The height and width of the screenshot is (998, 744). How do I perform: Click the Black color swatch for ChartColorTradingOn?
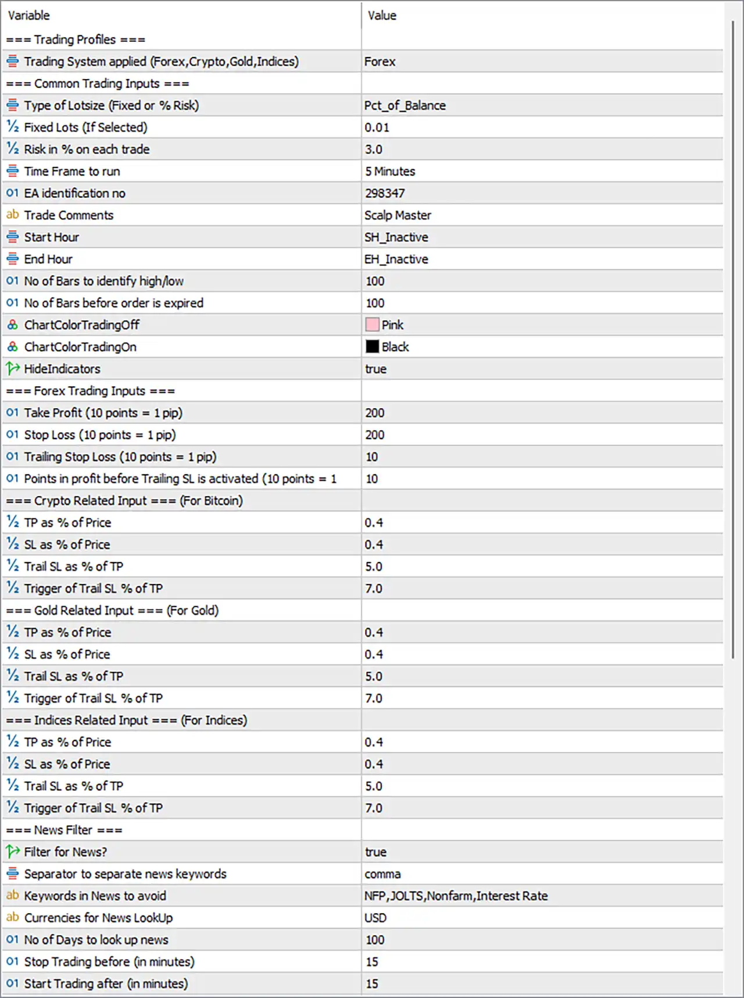point(372,347)
